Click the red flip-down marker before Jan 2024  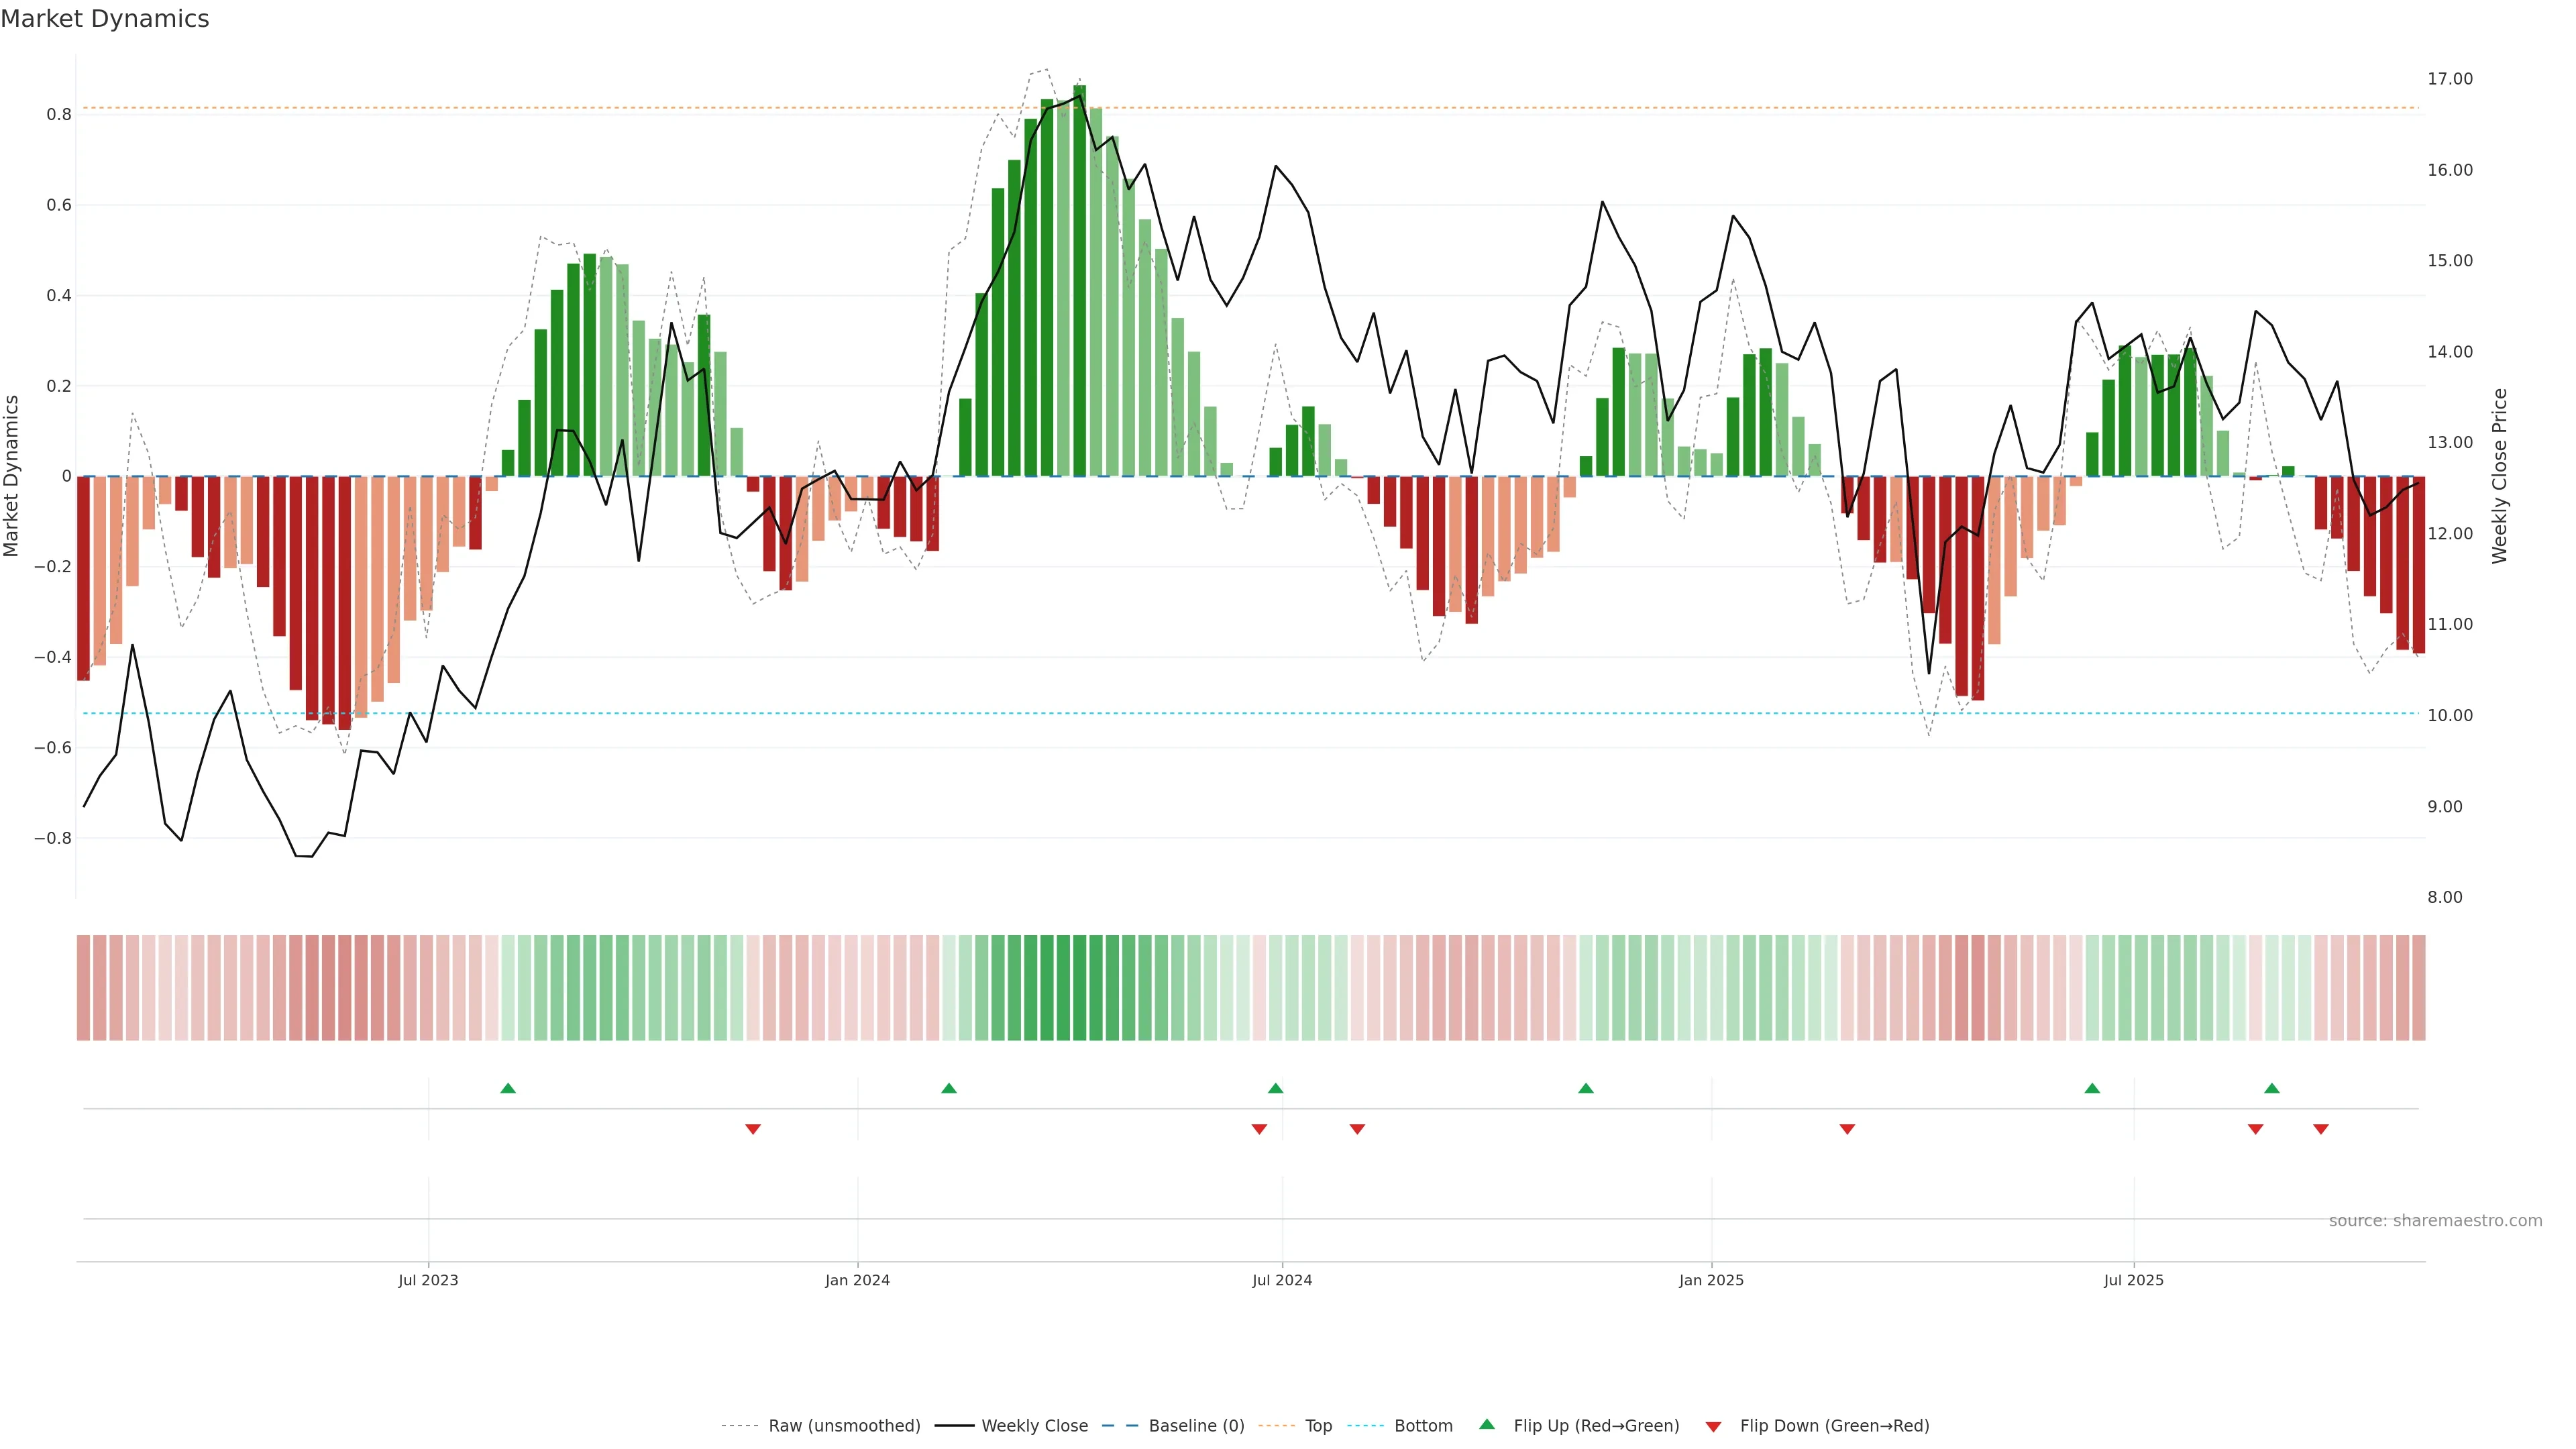click(x=753, y=1129)
